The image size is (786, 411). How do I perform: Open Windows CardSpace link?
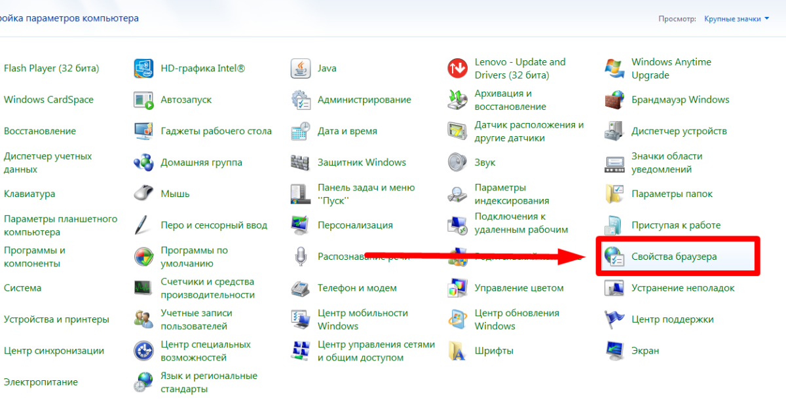tap(48, 99)
